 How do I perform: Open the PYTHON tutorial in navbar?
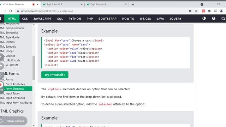pyautogui.click(x=75, y=19)
